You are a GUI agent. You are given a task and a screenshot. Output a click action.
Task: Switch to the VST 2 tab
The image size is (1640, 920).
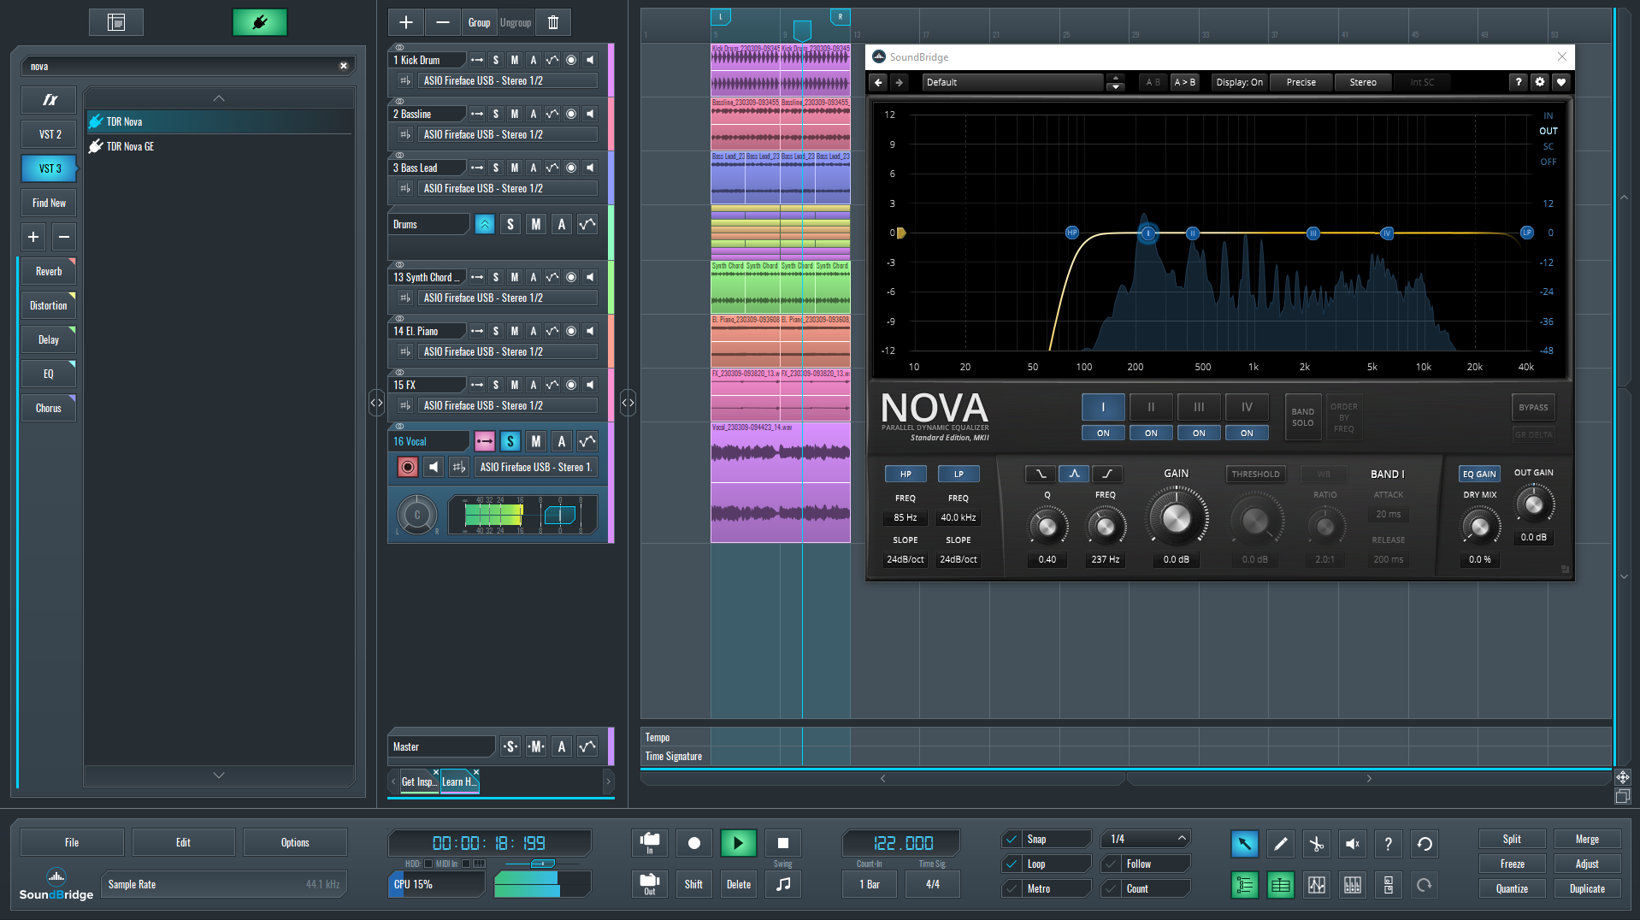[50, 134]
